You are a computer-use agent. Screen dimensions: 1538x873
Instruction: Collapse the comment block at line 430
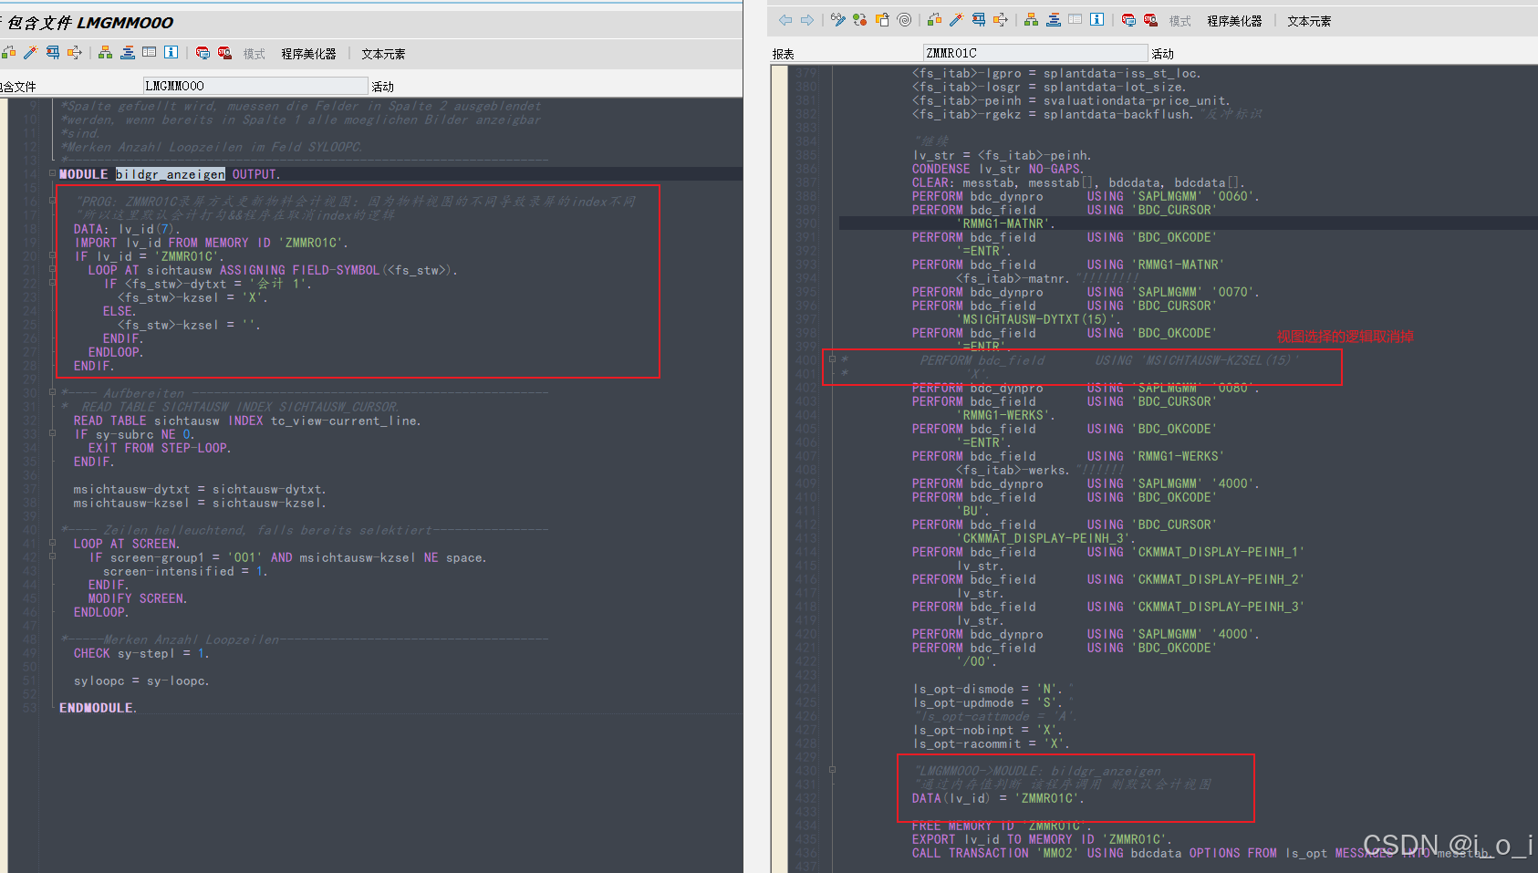pyautogui.click(x=832, y=770)
